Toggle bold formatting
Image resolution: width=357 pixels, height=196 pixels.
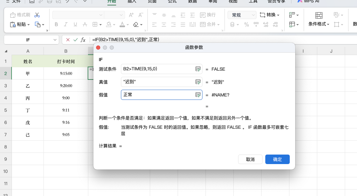click(56, 24)
